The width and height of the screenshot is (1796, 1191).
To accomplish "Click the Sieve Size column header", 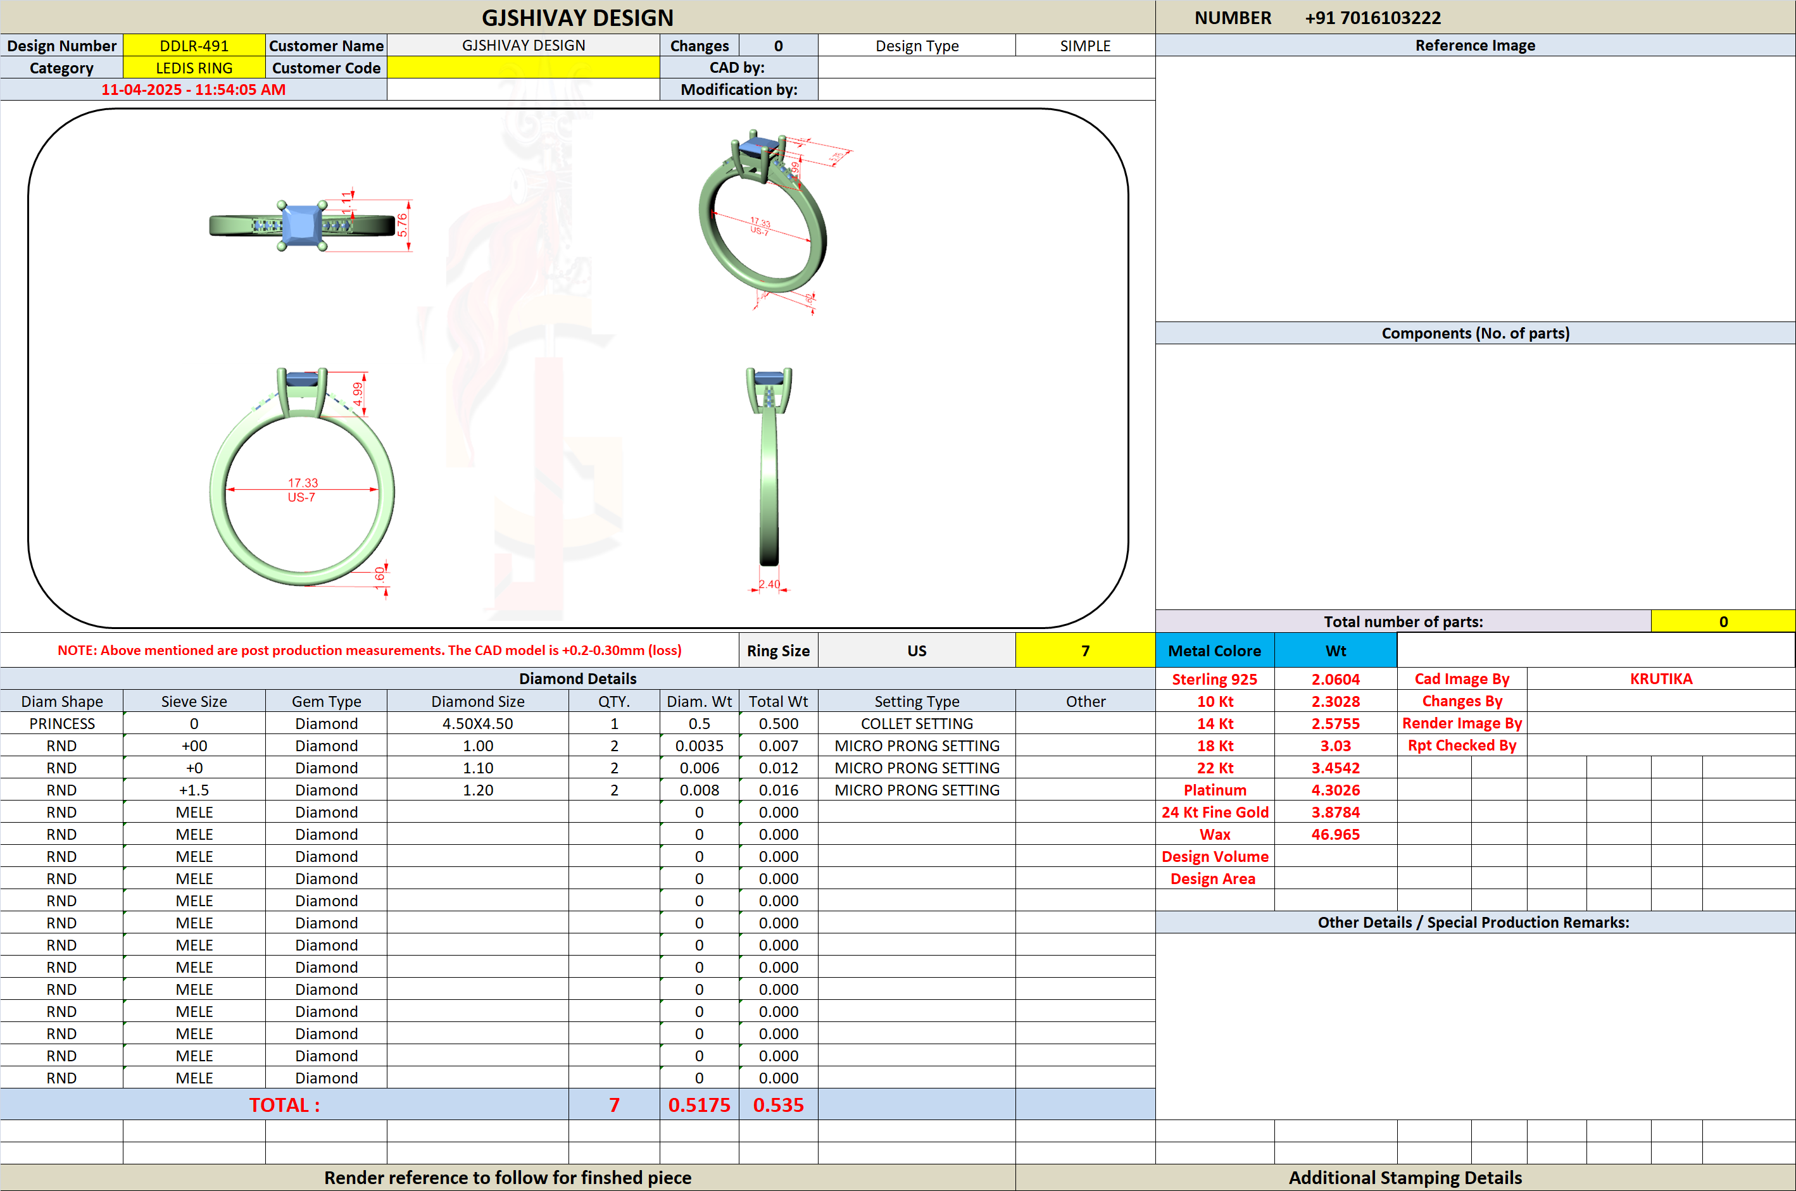I will pyautogui.click(x=194, y=701).
